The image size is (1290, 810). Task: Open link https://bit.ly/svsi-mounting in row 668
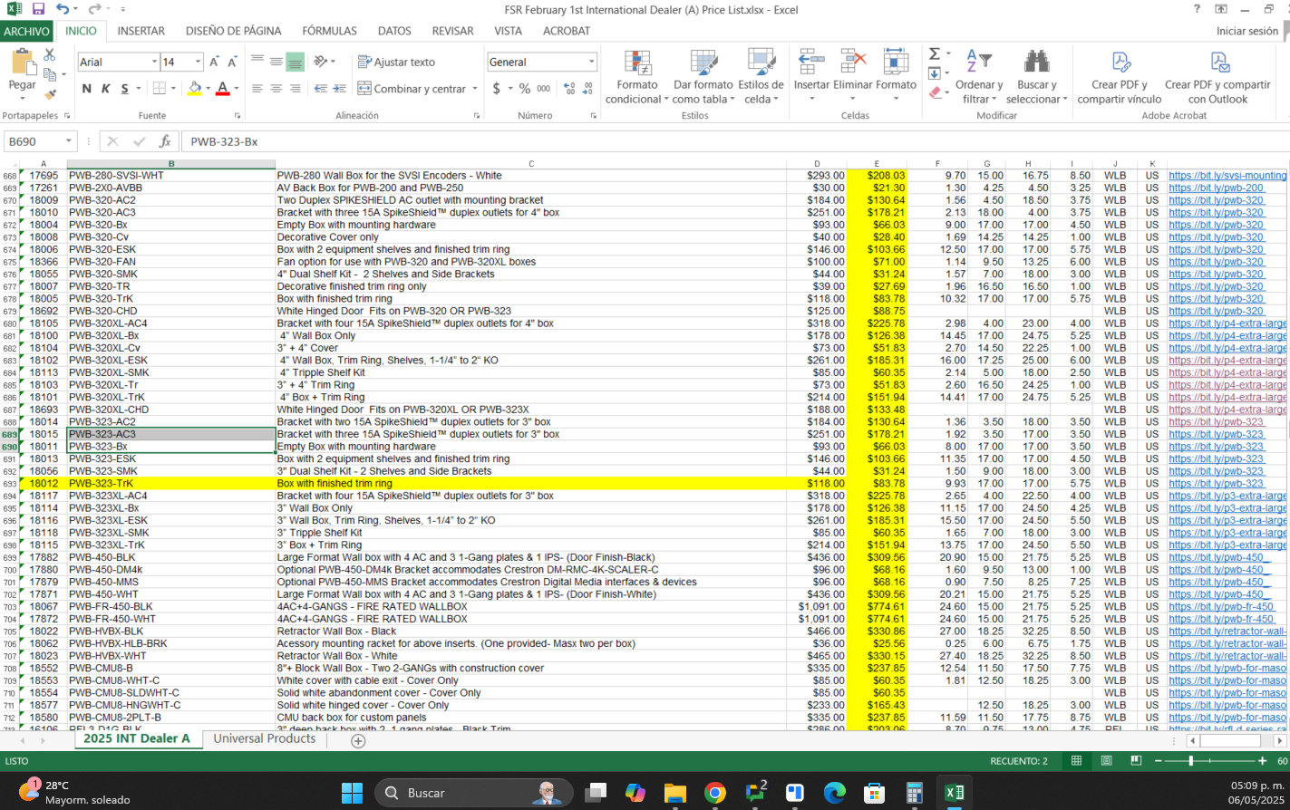tap(1227, 176)
